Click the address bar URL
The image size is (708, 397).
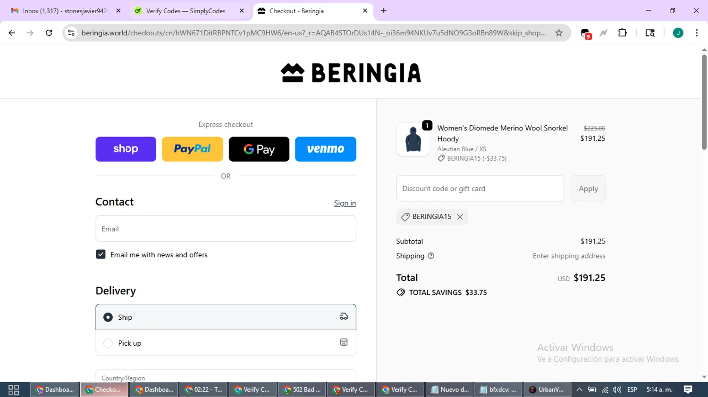(x=313, y=33)
